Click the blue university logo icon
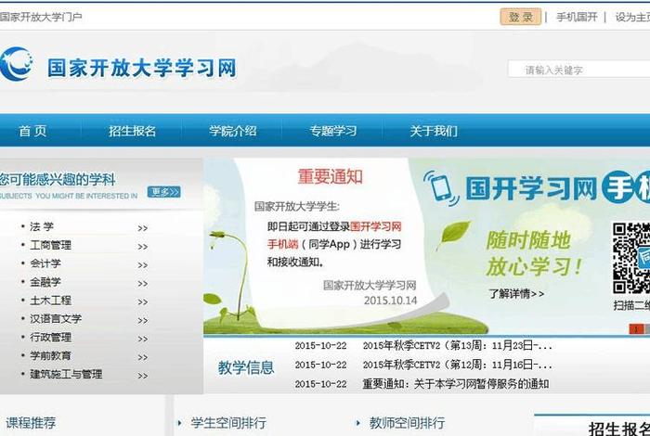 (16, 64)
